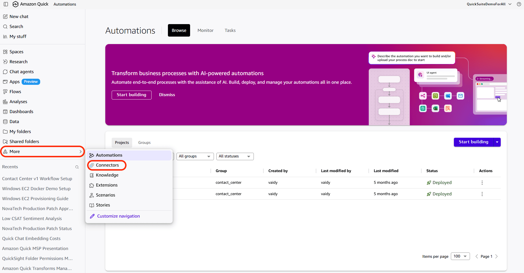Viewport: 524px width, 273px height.
Task: Click the Created by column header
Action: pyautogui.click(x=278, y=171)
